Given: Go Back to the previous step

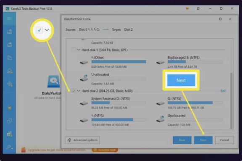Looking at the screenshot, I should coord(182,140).
